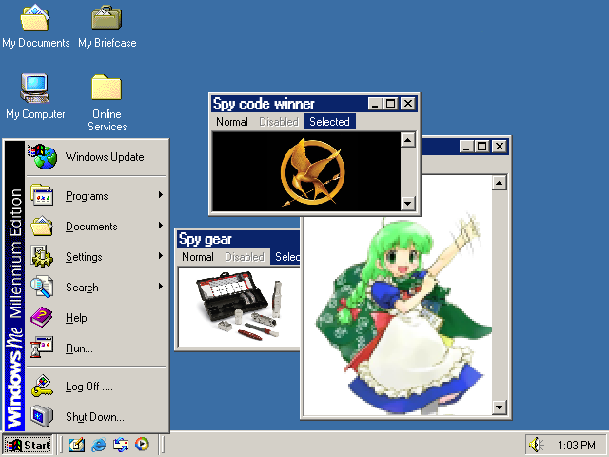Viewport: 609px width, 457px height.
Task: Expand the Settings submenu arrow
Action: click(161, 256)
